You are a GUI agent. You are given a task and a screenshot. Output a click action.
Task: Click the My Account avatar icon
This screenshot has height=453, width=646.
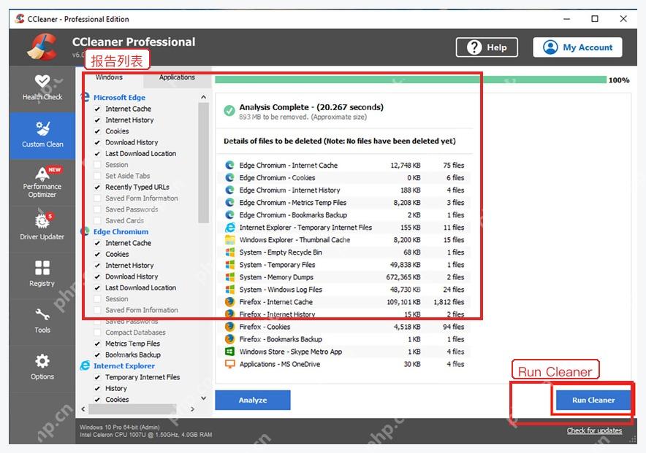(550, 47)
